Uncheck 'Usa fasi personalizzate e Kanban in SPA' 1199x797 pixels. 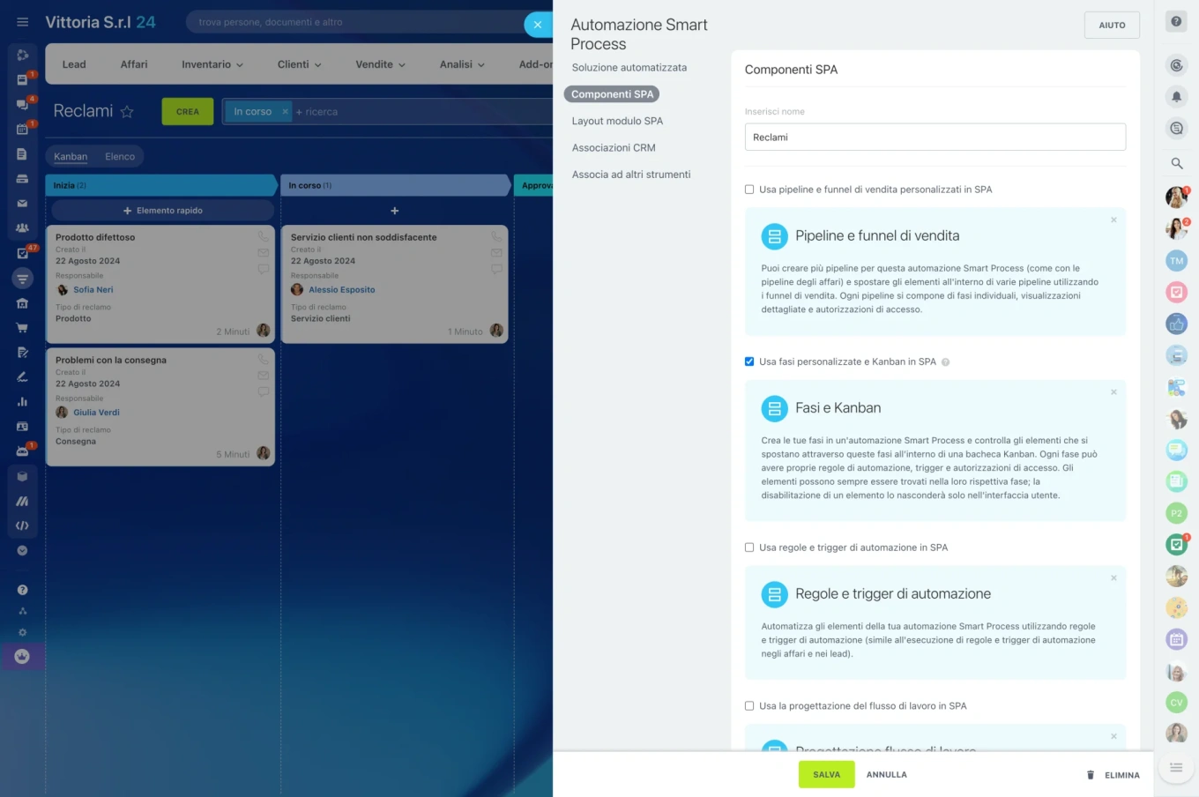748,361
